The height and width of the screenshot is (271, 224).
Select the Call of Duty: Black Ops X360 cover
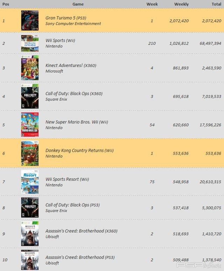(30, 96)
